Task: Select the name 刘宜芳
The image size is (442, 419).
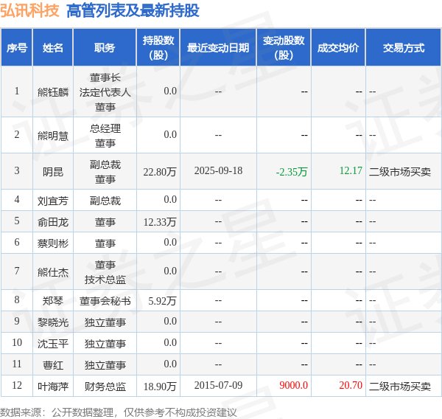Action: [53, 201]
